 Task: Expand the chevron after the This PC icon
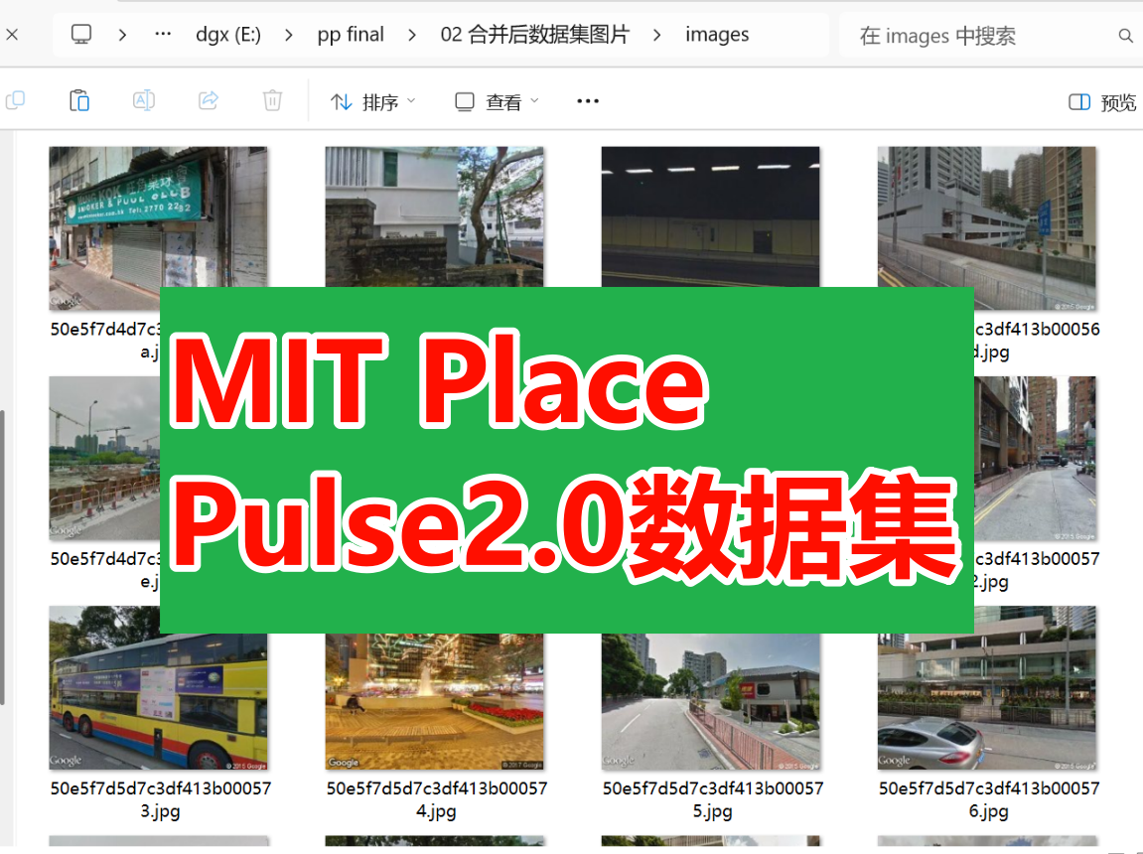point(122,34)
